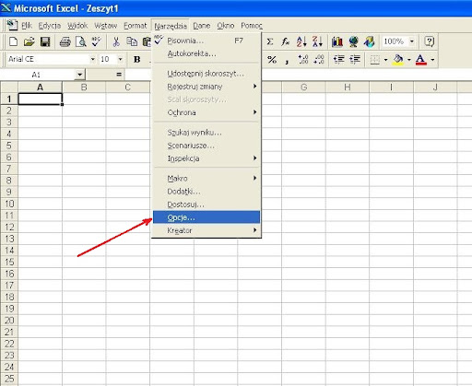Open Print Preview icon
The height and width of the screenshot is (386, 472).
(x=81, y=41)
